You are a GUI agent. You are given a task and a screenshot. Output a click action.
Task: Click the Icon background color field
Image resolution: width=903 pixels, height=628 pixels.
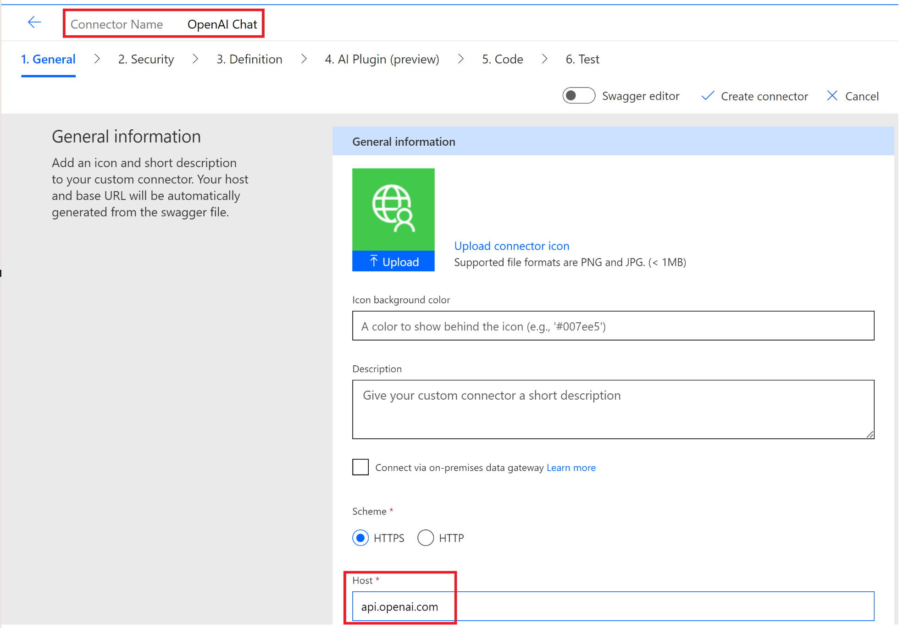coord(613,326)
